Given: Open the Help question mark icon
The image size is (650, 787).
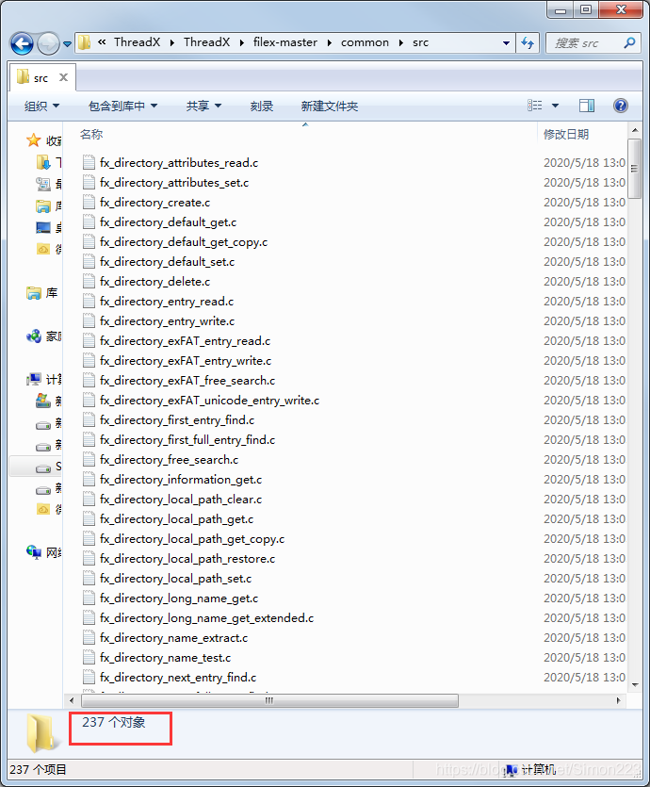Looking at the screenshot, I should click(621, 106).
